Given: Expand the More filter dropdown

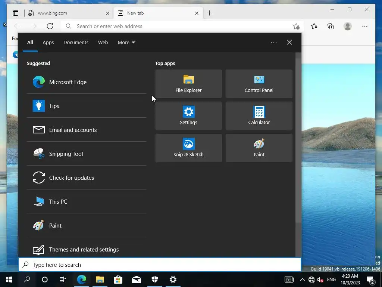Looking at the screenshot, I should [x=126, y=43].
